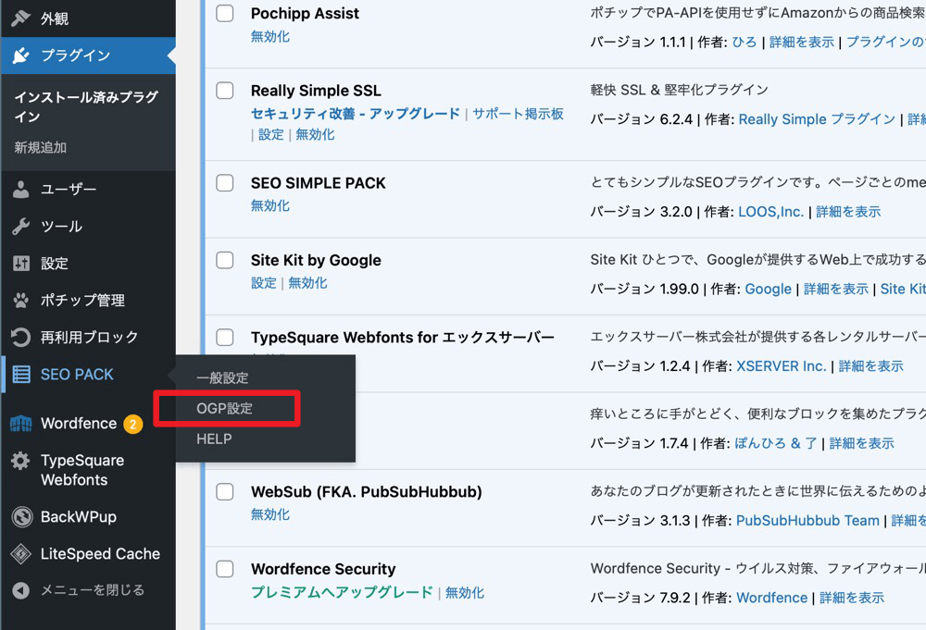Click セキュリティ改善 - アップグレード link

point(356,114)
